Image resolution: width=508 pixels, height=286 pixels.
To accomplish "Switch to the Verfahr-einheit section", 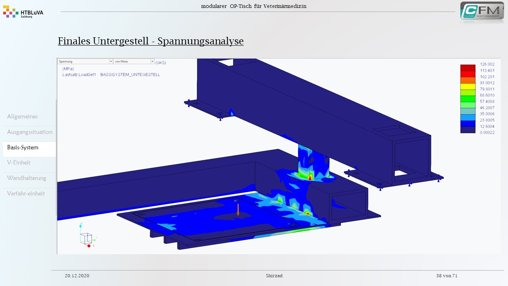I will (26, 193).
